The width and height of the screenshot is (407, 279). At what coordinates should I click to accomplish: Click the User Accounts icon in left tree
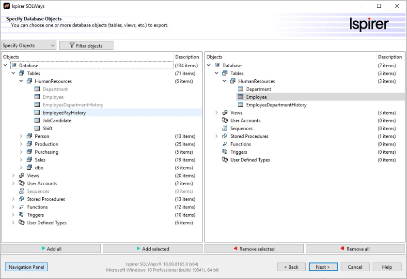(21, 183)
